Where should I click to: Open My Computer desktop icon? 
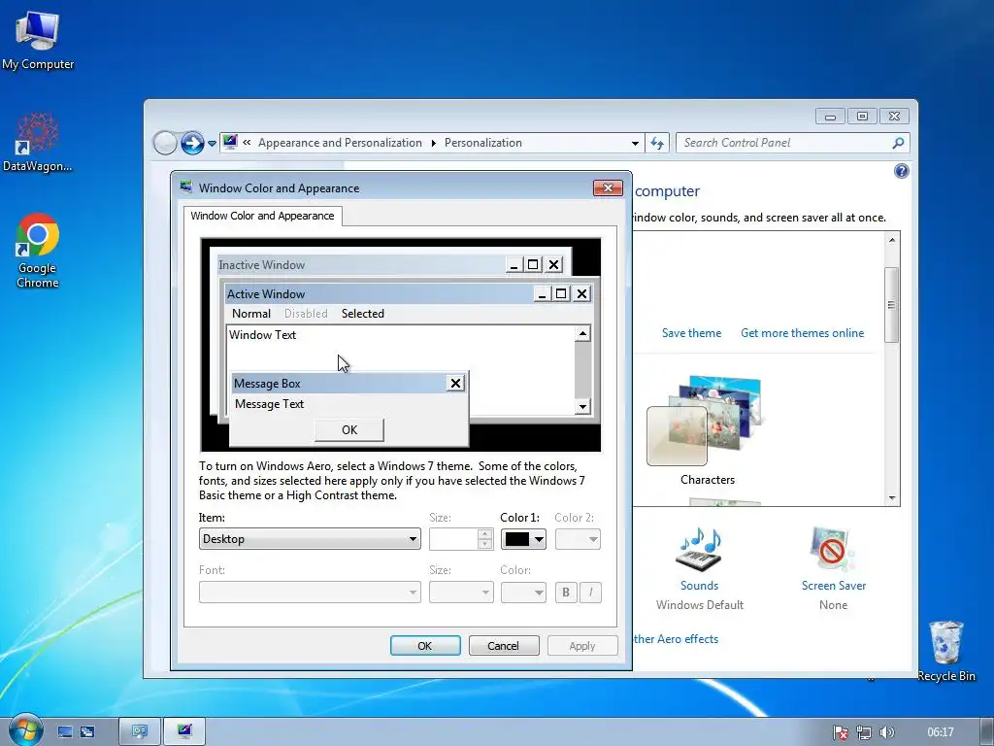tap(38, 39)
